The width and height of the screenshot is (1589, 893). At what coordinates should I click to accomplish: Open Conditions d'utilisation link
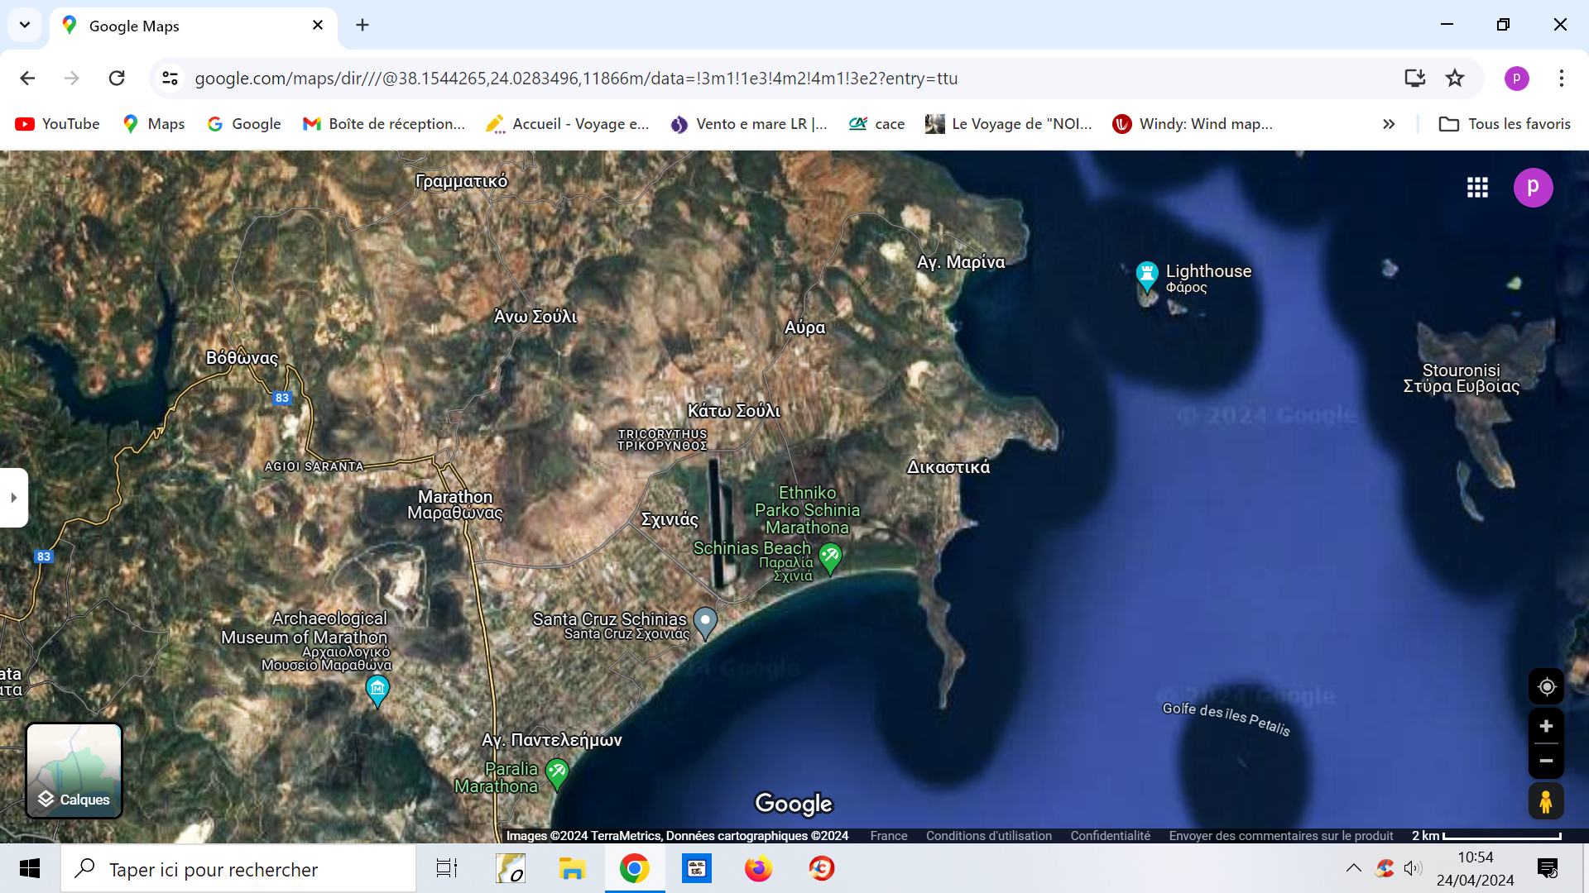pos(988,836)
